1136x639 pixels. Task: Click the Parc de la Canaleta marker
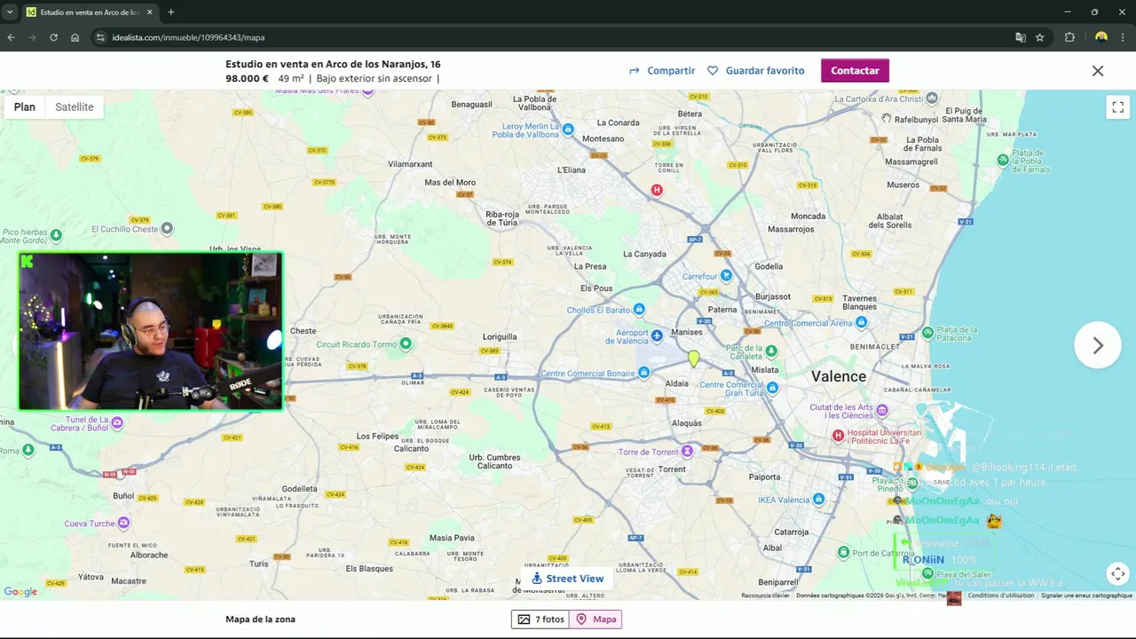click(x=771, y=351)
